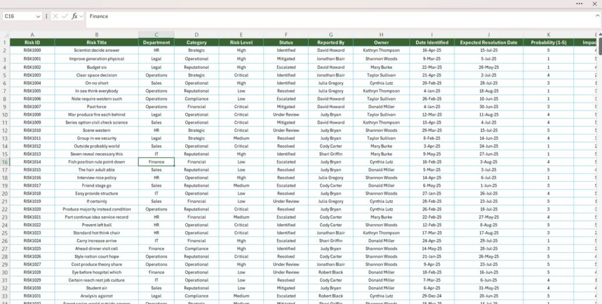
Task: Select cell RISK1031
Action: [x=32, y=296]
